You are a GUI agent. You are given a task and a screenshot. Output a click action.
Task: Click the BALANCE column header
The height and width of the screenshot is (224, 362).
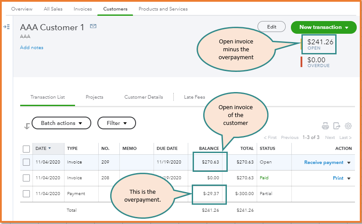209,149
